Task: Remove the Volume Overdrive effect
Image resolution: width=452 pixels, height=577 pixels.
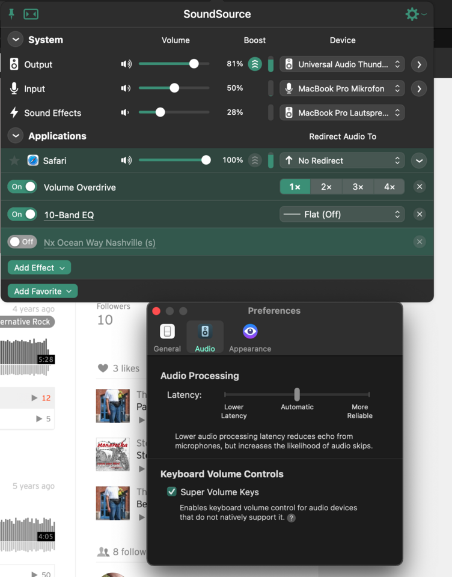Action: tap(419, 187)
